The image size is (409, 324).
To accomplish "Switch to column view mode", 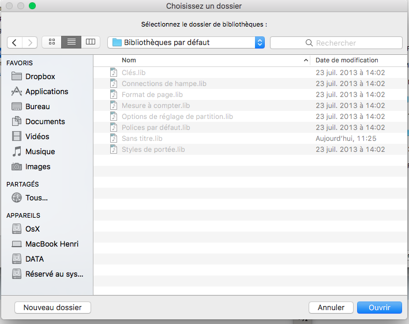I will [x=90, y=42].
